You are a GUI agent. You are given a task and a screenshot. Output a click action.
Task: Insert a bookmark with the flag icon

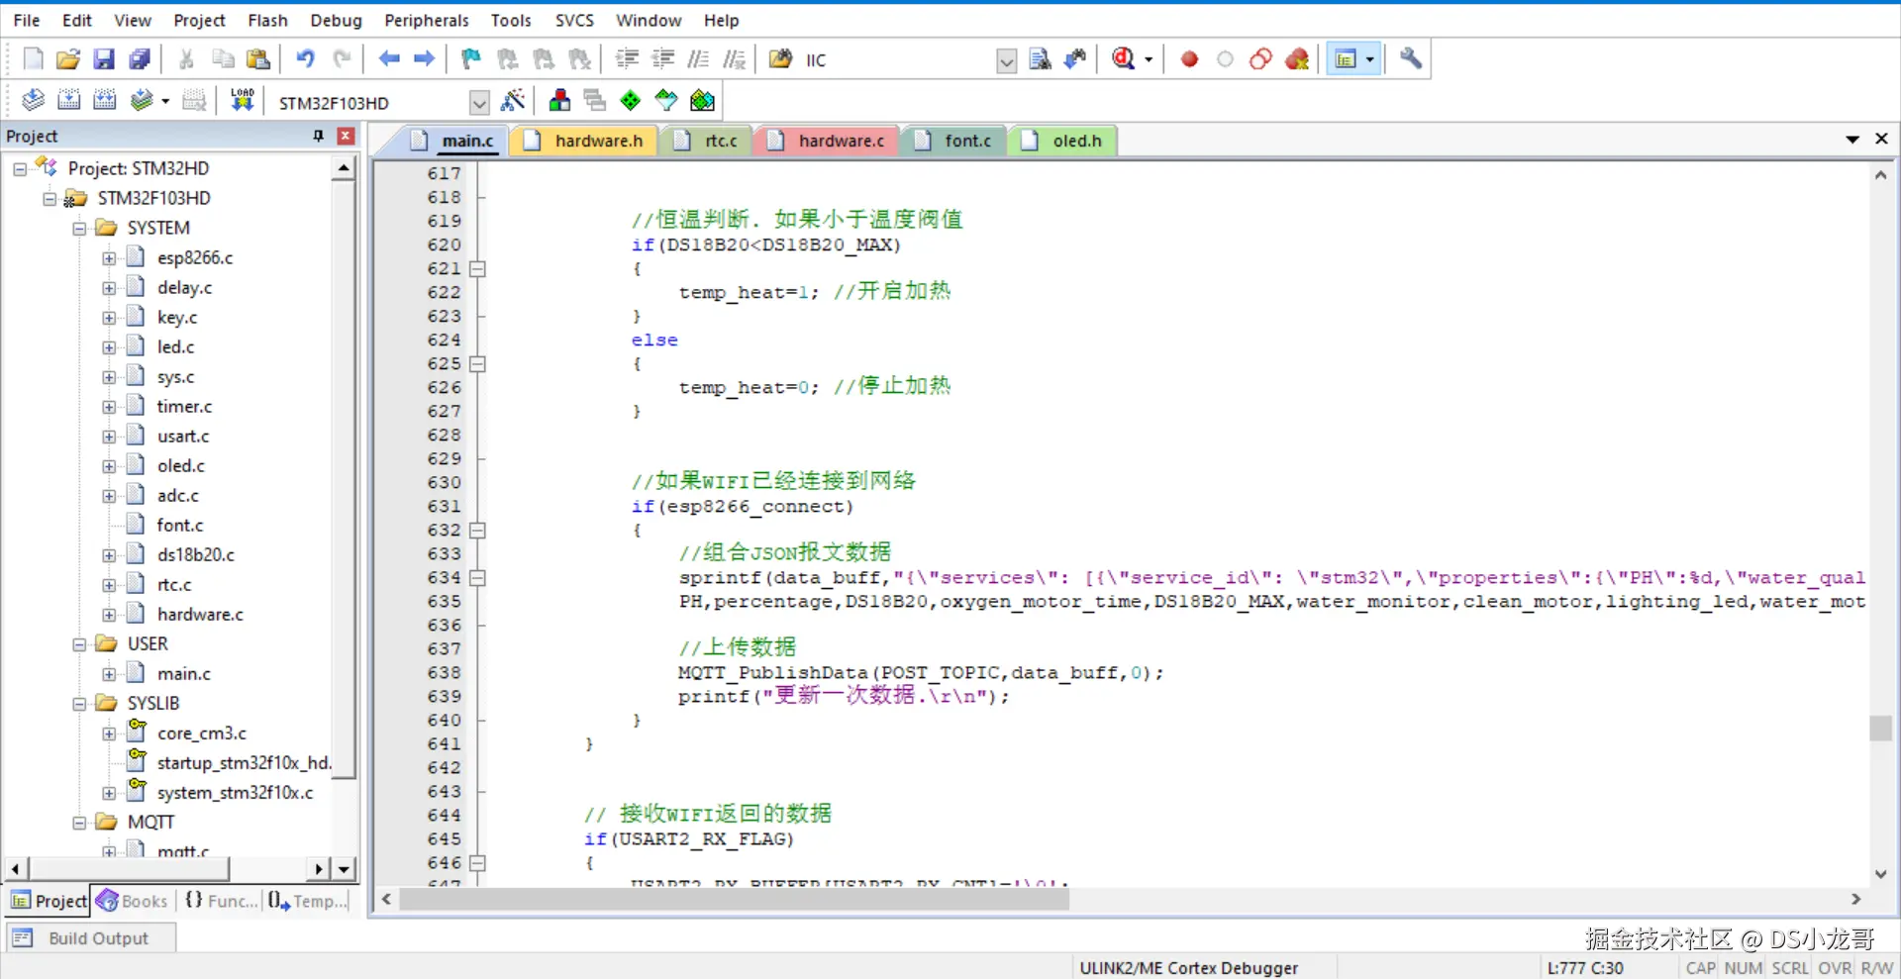469,58
